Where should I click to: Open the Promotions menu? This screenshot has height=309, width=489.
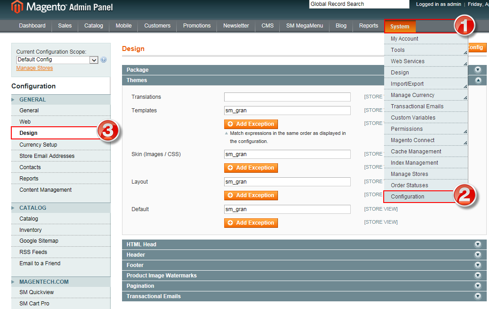click(197, 26)
